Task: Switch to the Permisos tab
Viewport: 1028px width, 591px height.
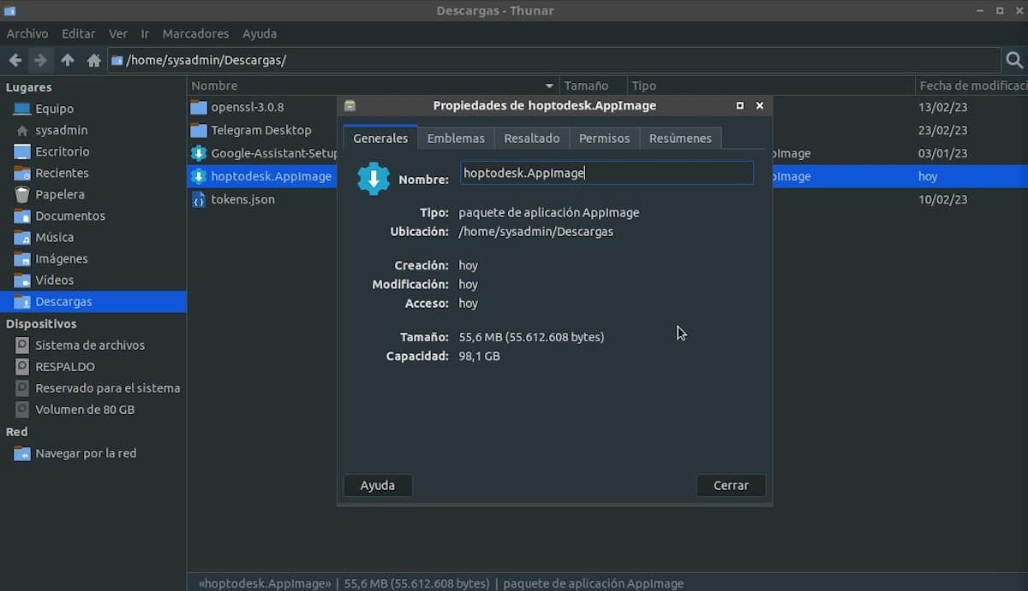Action: point(604,138)
